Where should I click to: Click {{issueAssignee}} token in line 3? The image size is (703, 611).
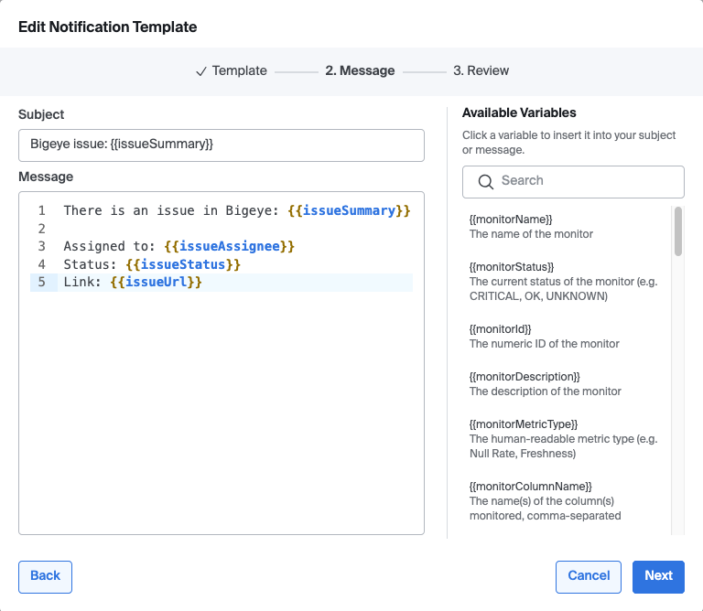pos(229,246)
